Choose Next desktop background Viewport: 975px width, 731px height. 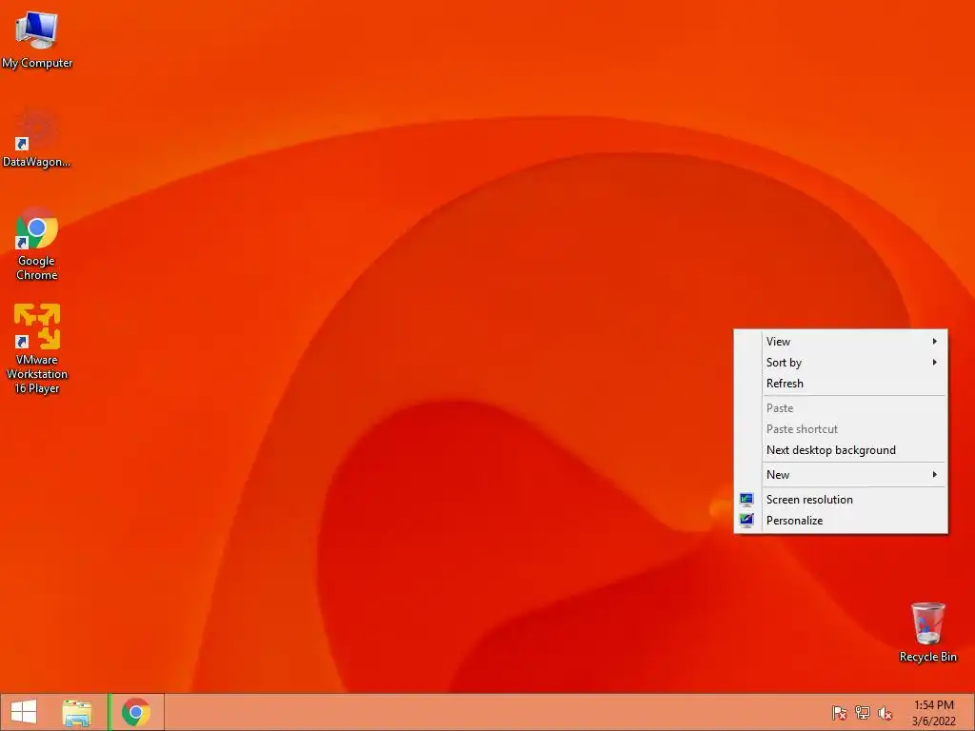pyautogui.click(x=841, y=450)
